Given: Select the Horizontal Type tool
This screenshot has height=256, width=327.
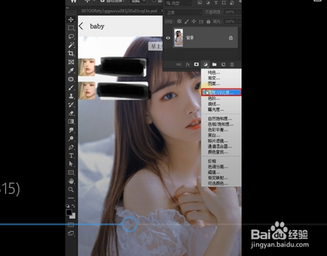Looking at the screenshot, I should click(x=71, y=156).
